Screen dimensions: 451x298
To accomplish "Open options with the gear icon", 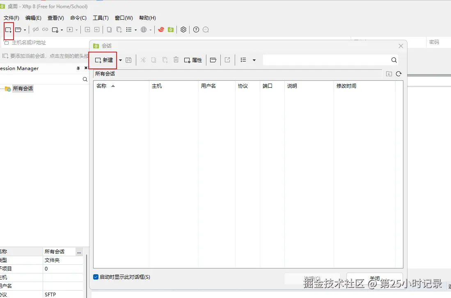I will click(183, 30).
